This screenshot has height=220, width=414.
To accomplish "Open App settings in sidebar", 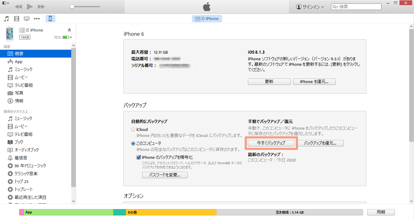I will (x=35, y=62).
